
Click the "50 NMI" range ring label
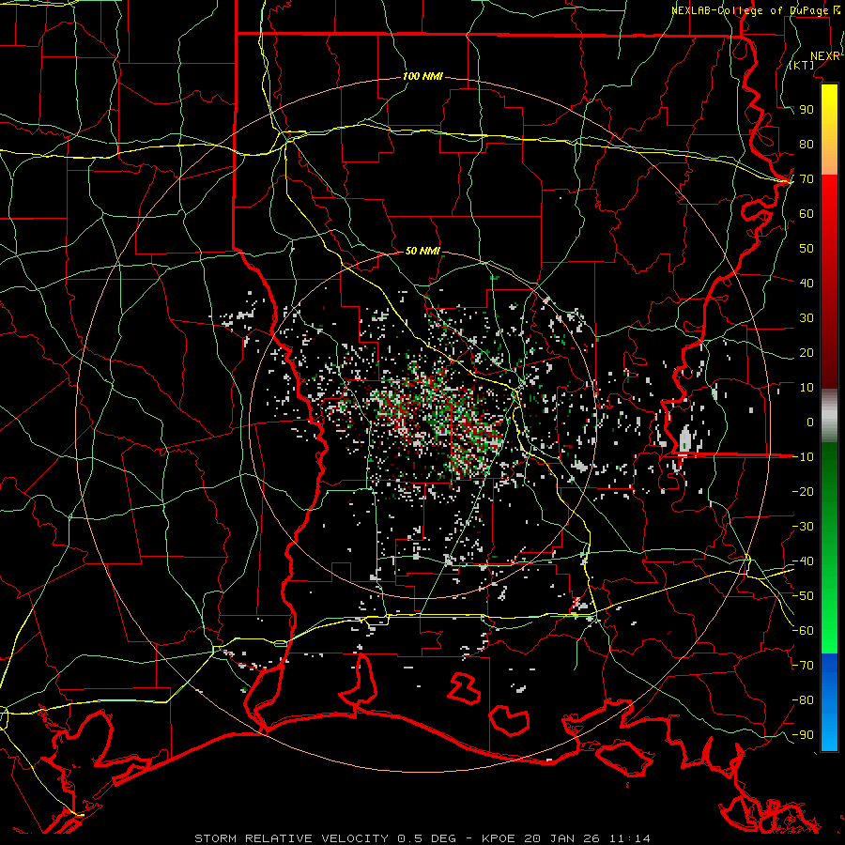coord(422,251)
